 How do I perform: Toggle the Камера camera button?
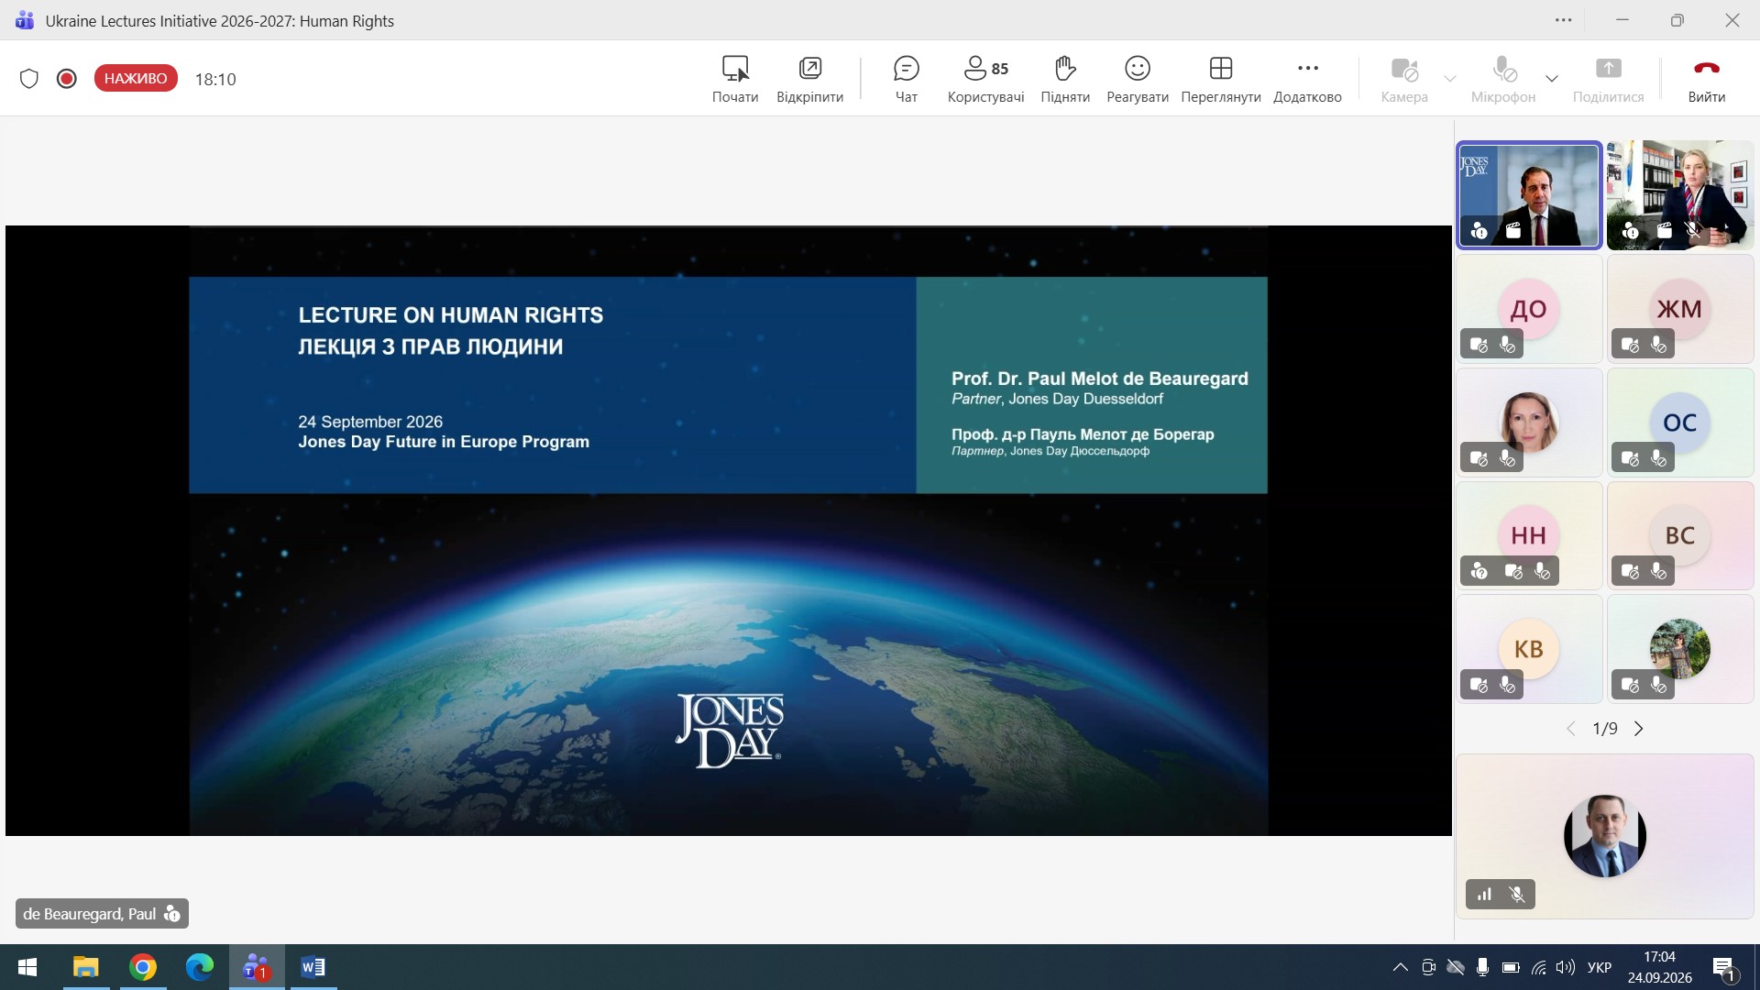click(x=1404, y=80)
